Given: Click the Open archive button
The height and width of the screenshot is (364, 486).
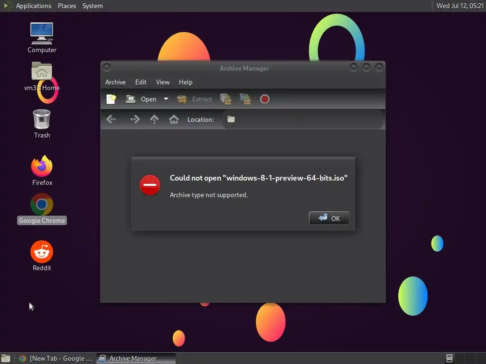Looking at the screenshot, I should coord(141,99).
